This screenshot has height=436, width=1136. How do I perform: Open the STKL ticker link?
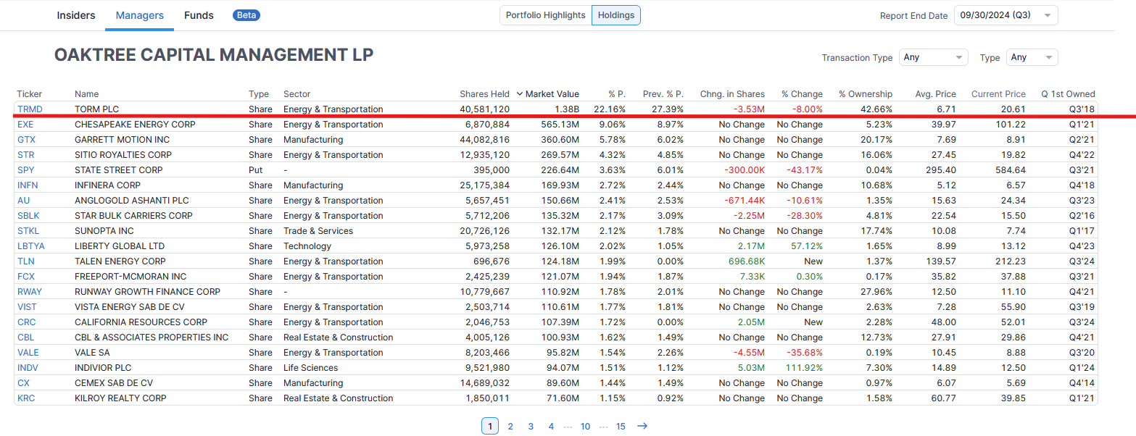28,231
